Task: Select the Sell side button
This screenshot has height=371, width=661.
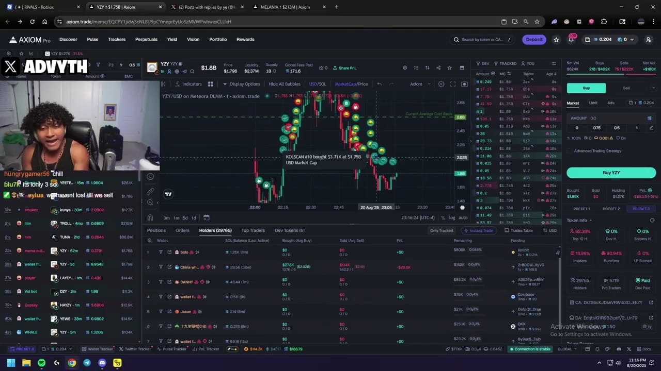Action: coord(626,88)
